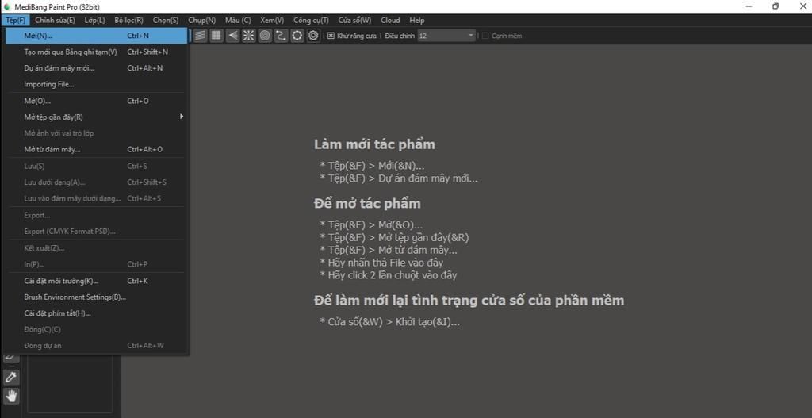
Task: Open the Xem(V) menu
Action: (x=272, y=20)
